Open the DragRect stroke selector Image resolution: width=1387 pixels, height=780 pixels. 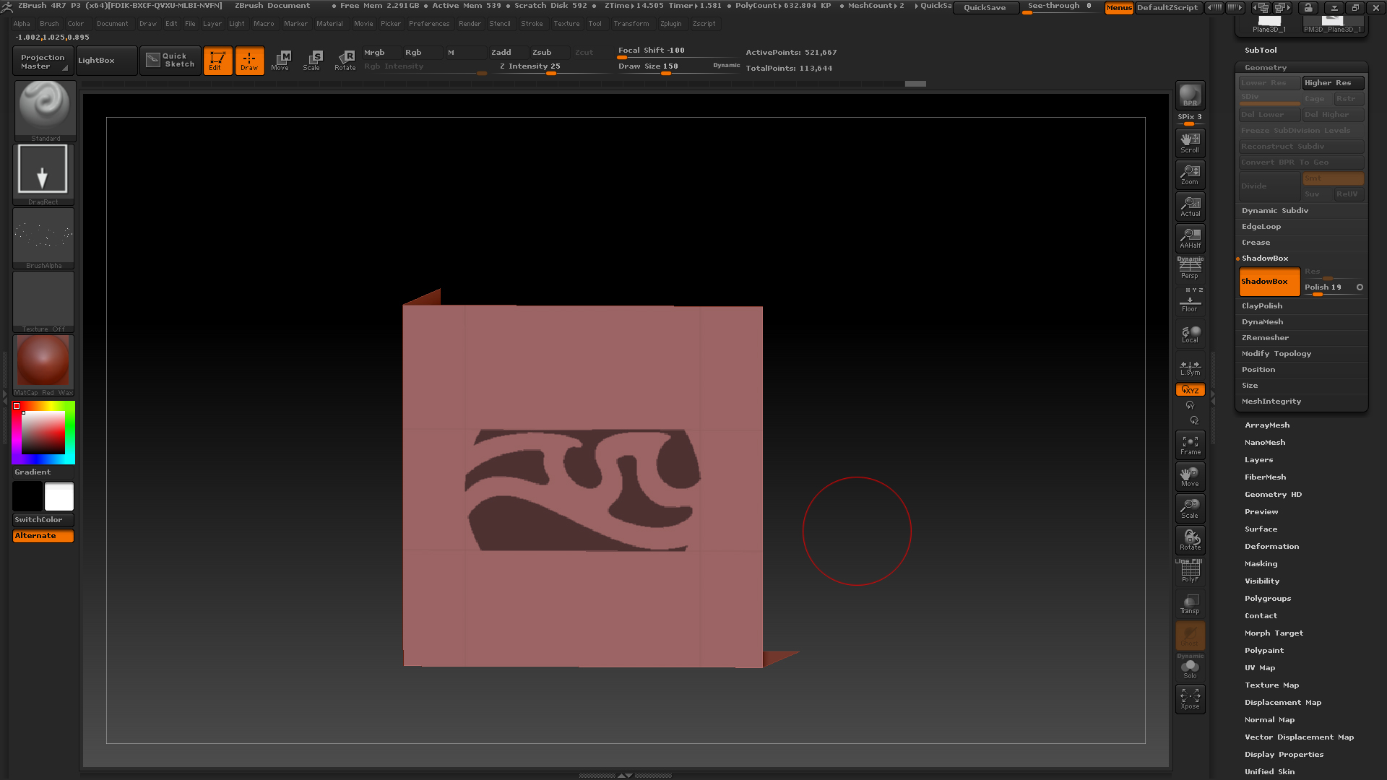pos(43,170)
